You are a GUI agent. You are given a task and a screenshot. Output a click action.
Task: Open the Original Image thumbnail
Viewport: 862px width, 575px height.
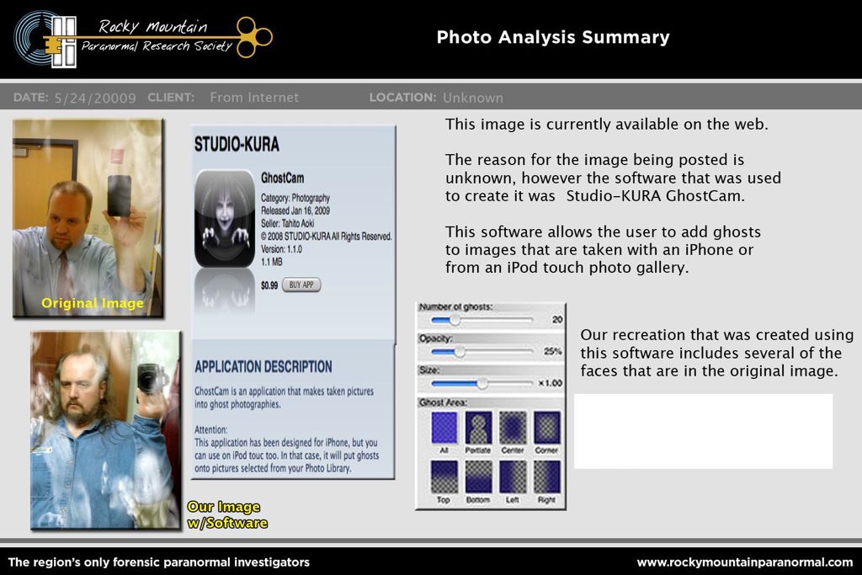pyautogui.click(x=88, y=217)
